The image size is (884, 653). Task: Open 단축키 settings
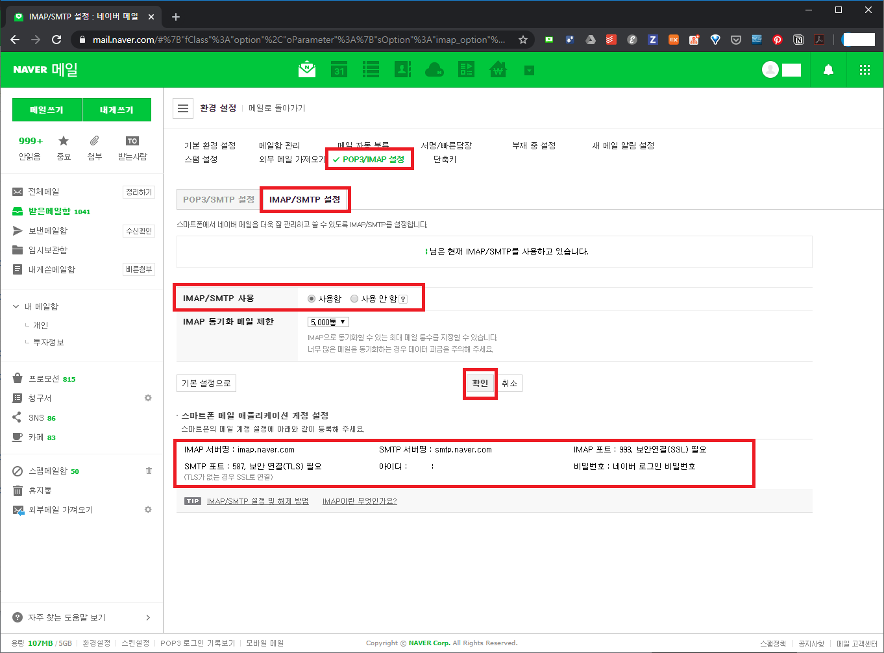(x=445, y=159)
